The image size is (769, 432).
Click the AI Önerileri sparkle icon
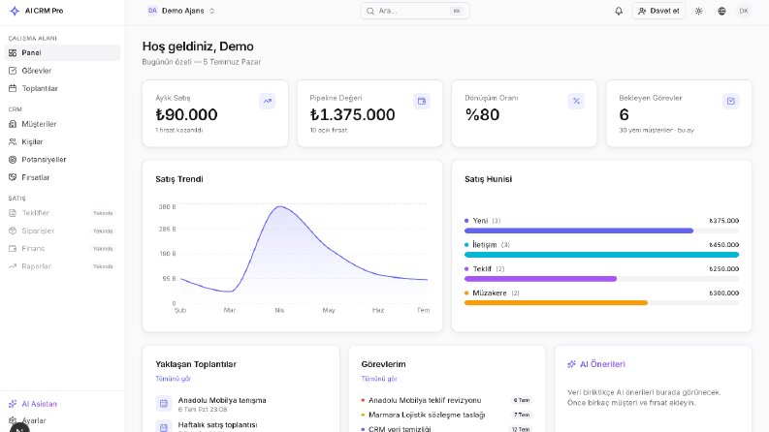(x=571, y=364)
